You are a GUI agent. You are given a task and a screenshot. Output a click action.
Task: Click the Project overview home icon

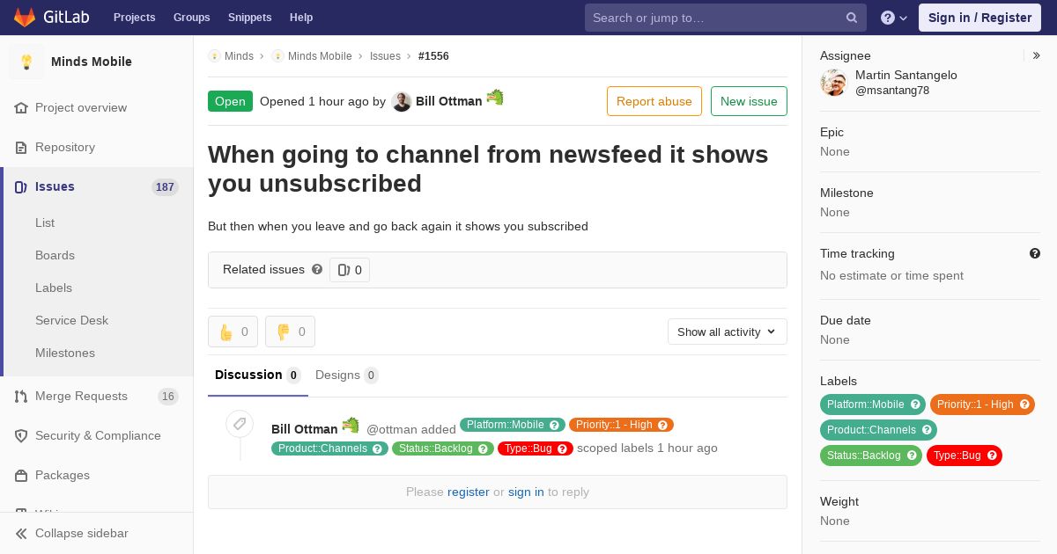pos(21,107)
